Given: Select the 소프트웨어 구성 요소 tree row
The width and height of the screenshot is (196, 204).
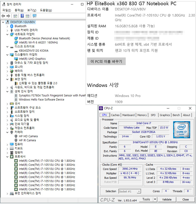Looking at the screenshot, I should tap(26, 108).
